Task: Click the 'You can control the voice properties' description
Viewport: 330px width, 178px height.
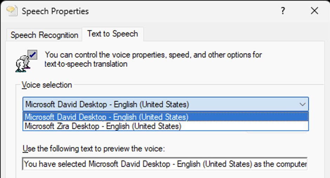Action: (153, 55)
